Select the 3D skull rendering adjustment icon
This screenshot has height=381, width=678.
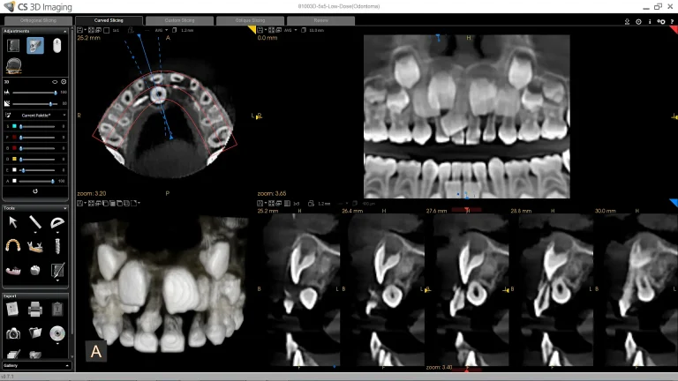click(35, 45)
